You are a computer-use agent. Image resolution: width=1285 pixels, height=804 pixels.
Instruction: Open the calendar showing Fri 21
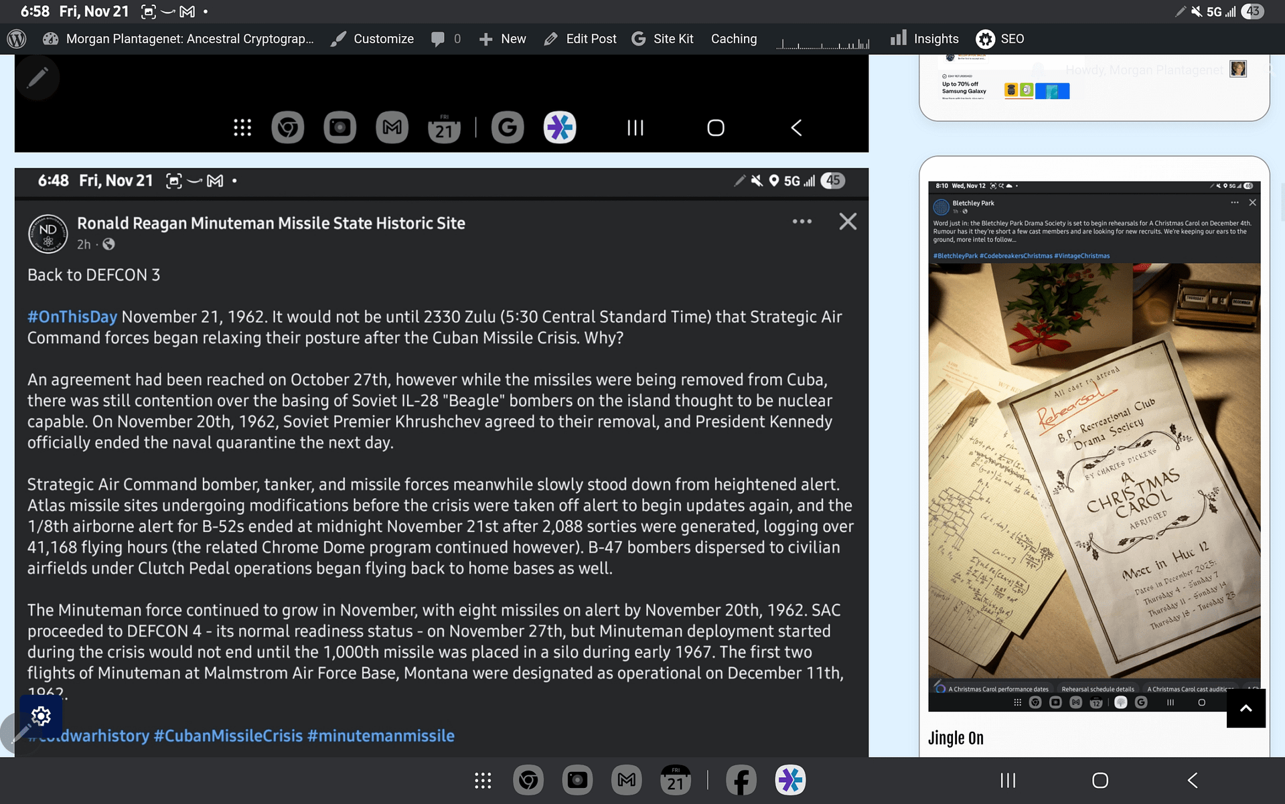pos(675,779)
